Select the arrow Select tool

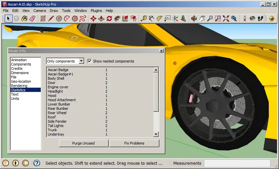click(8, 19)
